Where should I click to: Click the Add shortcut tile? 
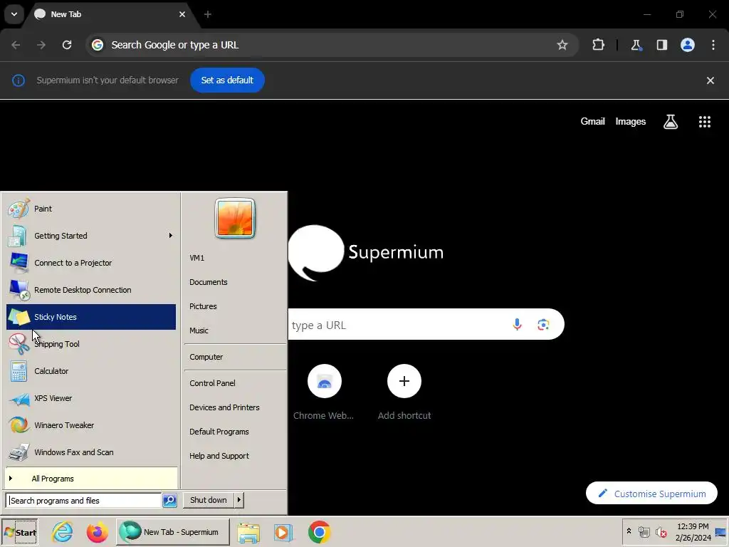click(404, 392)
